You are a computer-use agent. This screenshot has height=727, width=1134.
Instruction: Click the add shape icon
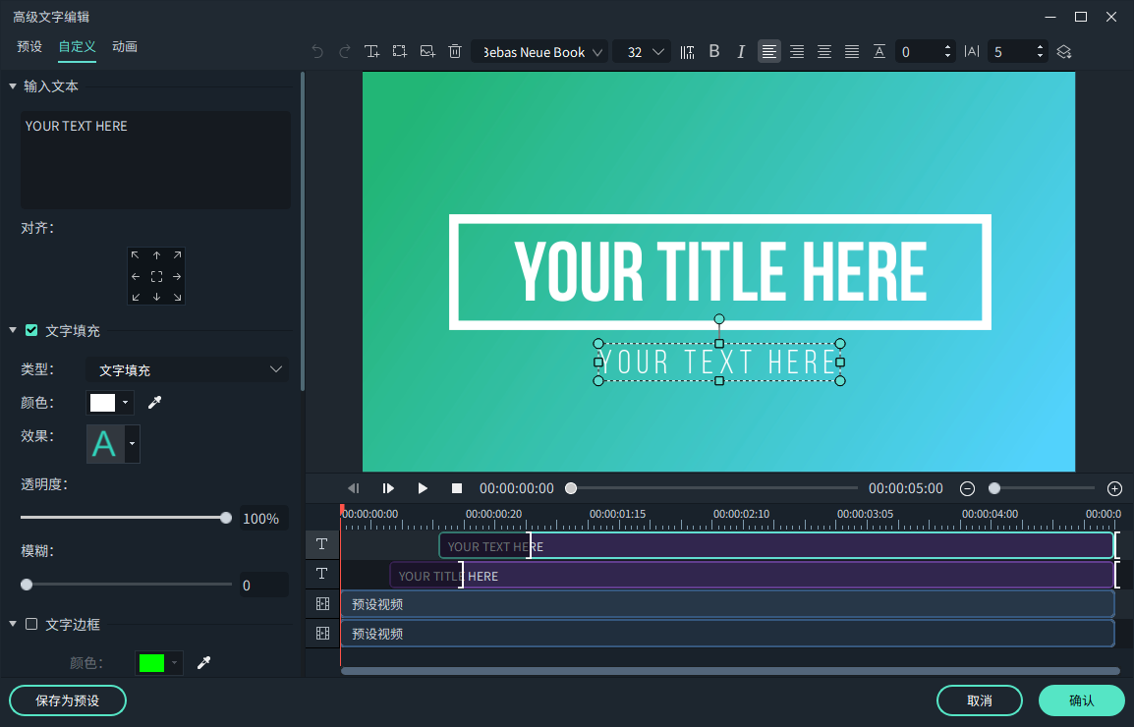click(399, 52)
